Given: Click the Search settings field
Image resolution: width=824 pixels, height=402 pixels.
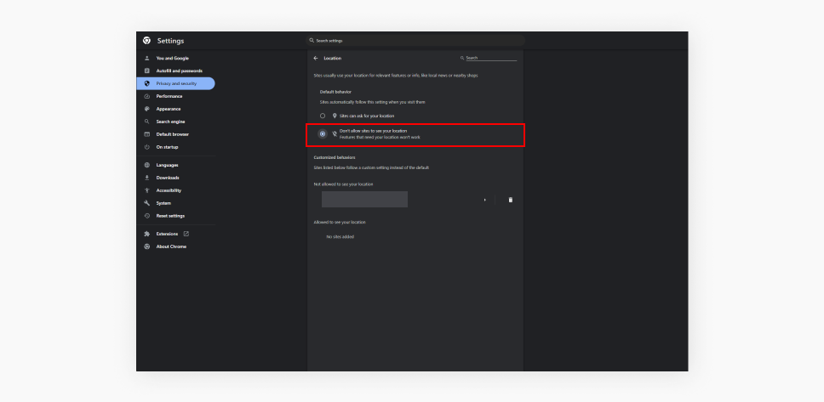Looking at the screenshot, I should point(415,41).
